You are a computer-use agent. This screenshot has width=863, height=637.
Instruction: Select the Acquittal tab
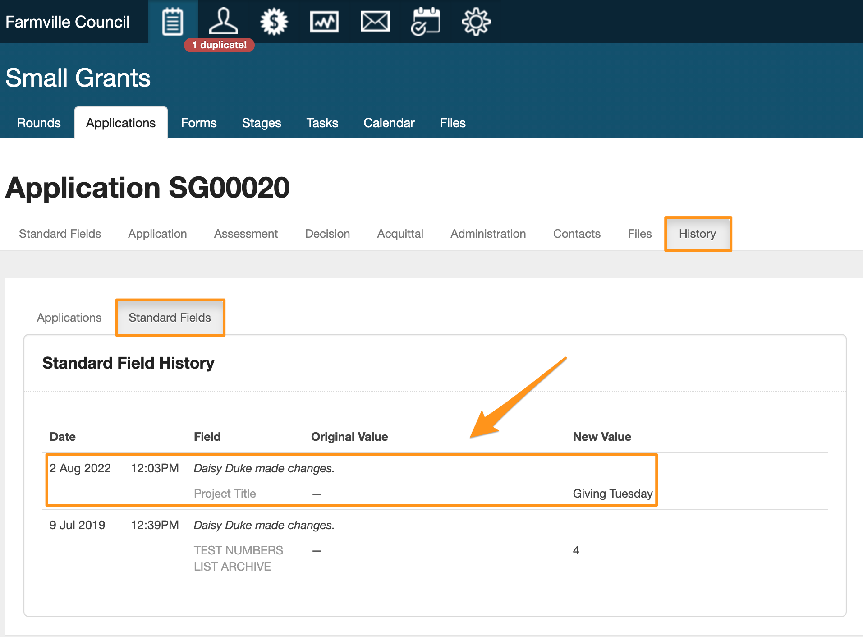coord(400,234)
